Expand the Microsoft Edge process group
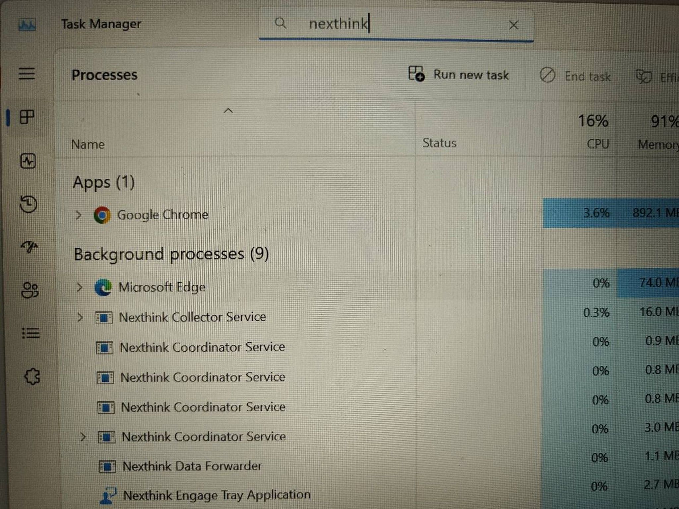Screen dimensions: 679x509 (x=79, y=287)
